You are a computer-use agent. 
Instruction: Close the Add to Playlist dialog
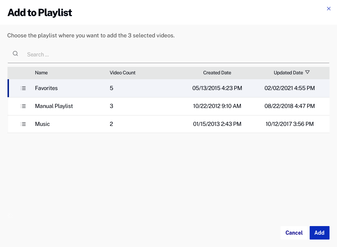329,9
